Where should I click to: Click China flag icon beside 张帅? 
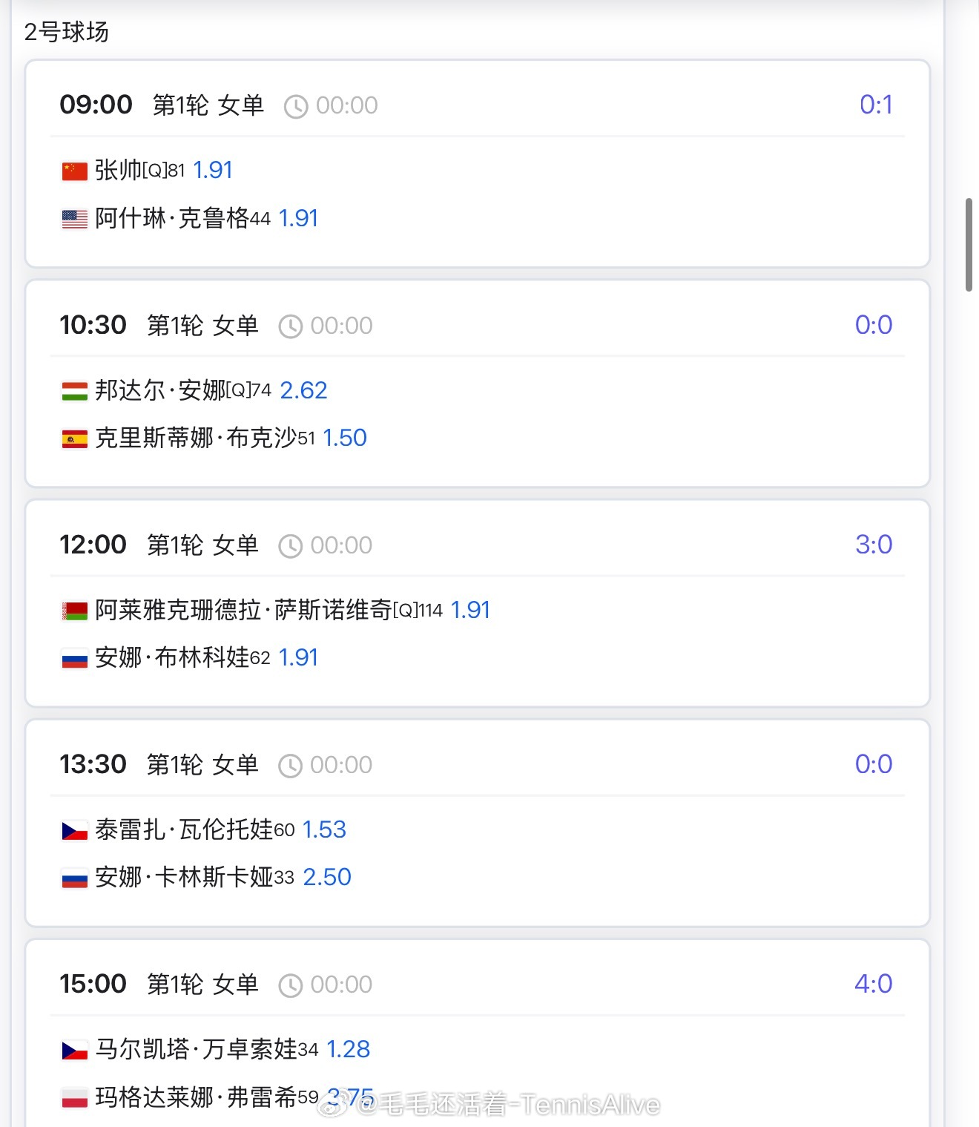tap(74, 171)
